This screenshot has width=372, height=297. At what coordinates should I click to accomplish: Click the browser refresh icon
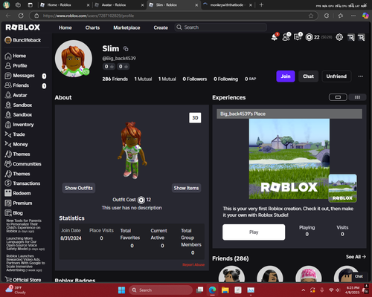pos(21,16)
